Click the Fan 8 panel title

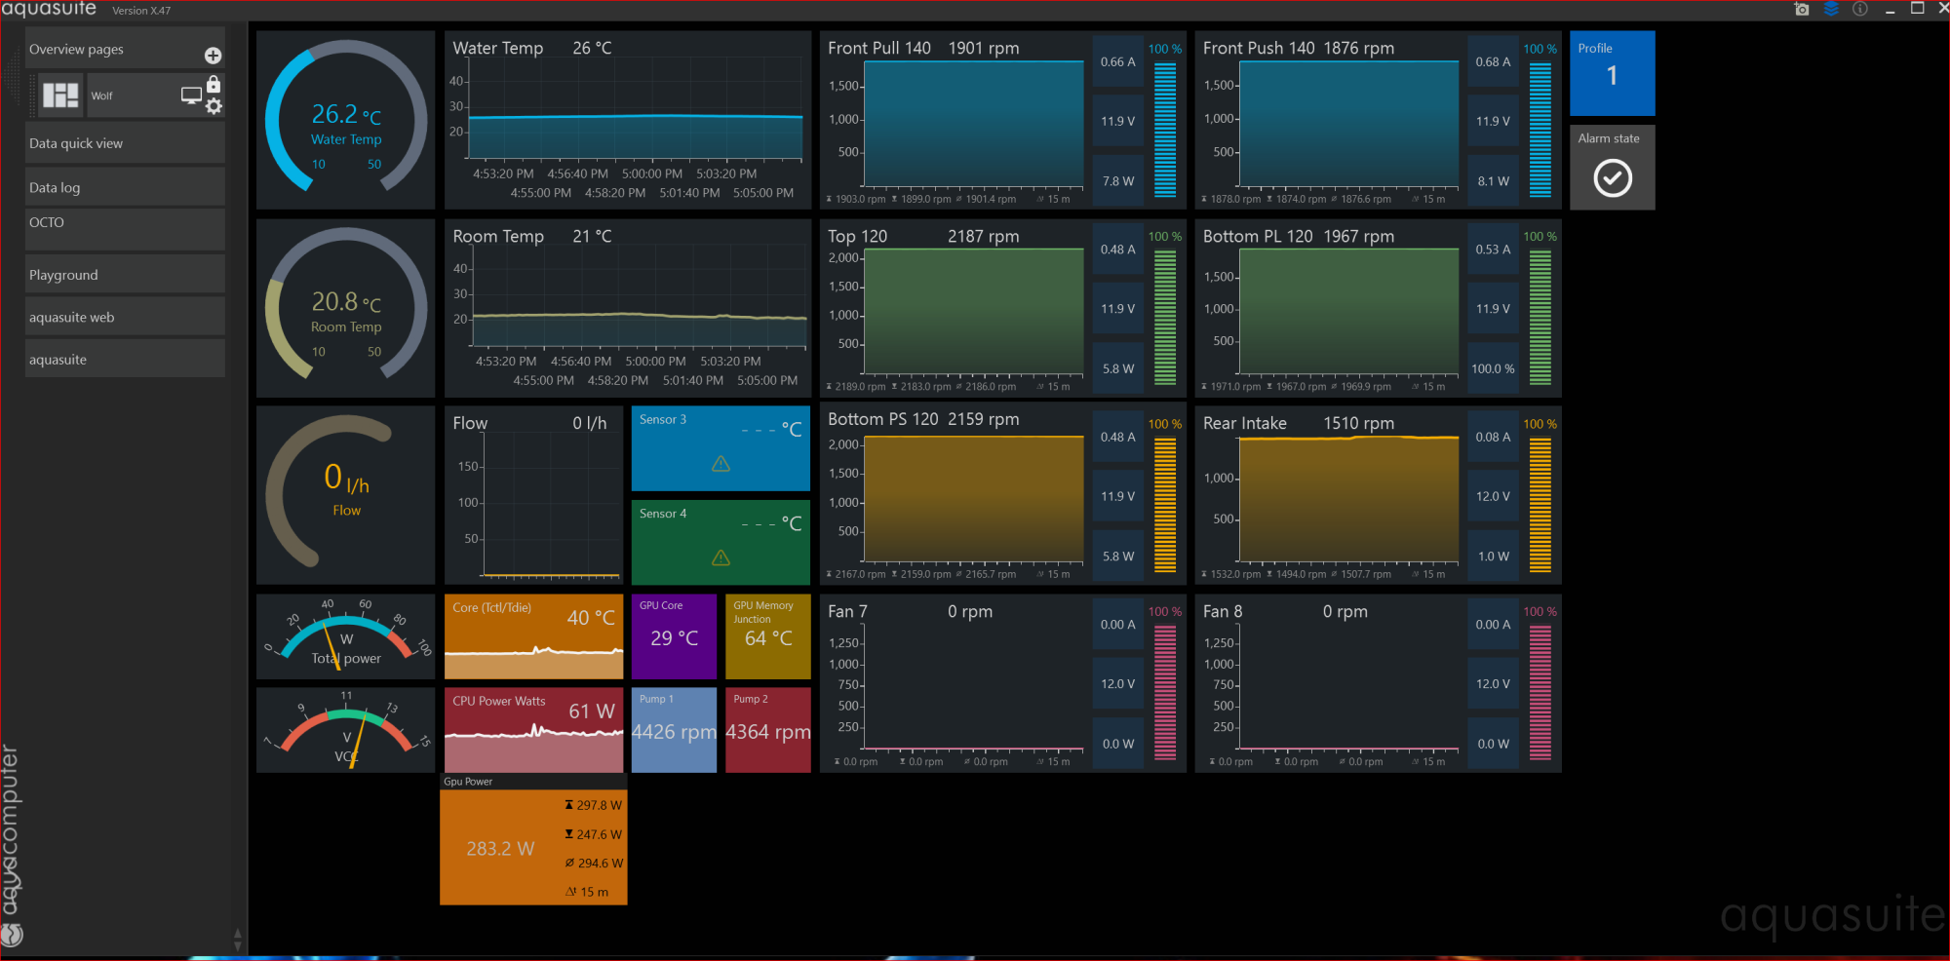pyautogui.click(x=1223, y=611)
